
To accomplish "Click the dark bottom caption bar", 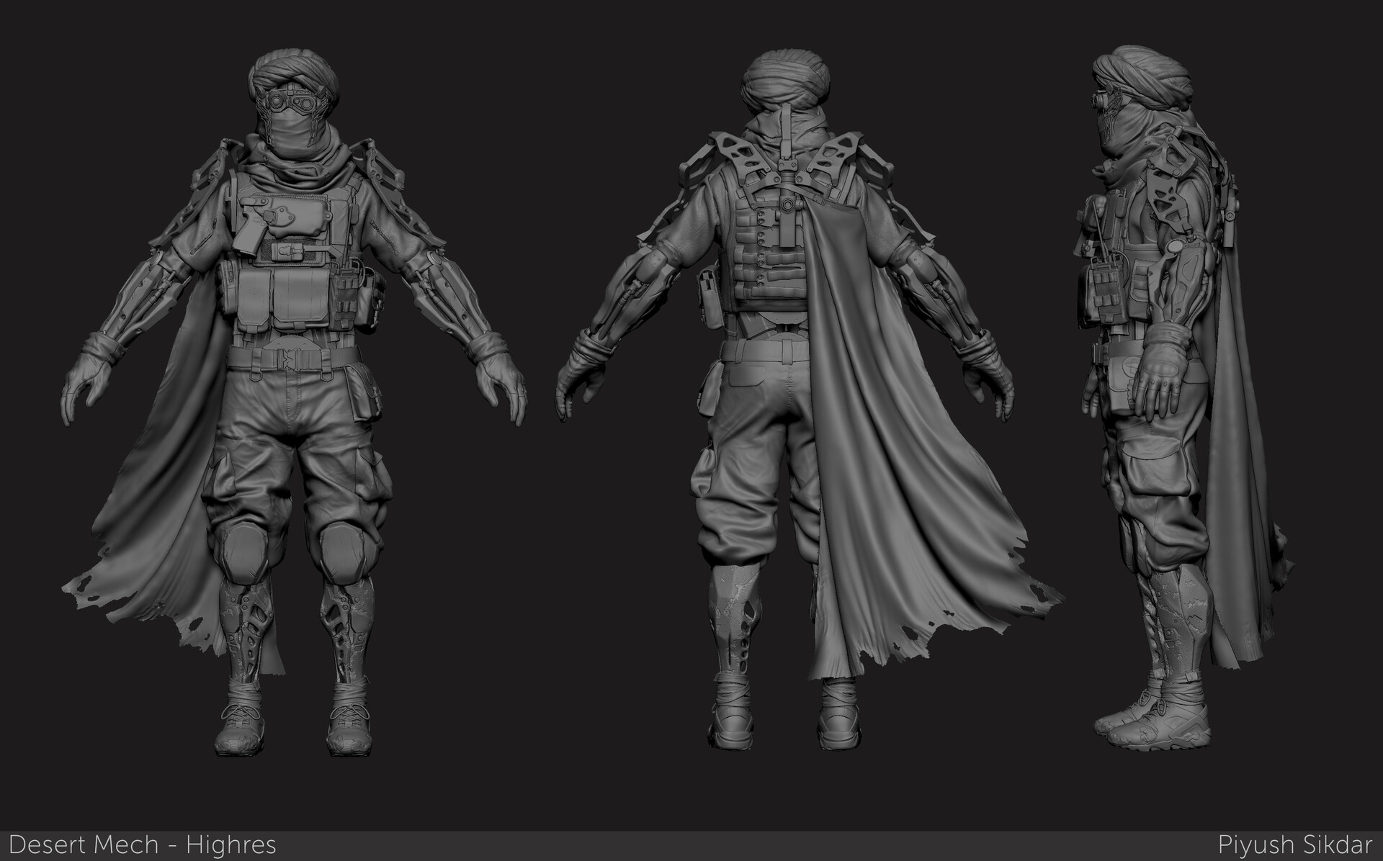I will coord(691,841).
